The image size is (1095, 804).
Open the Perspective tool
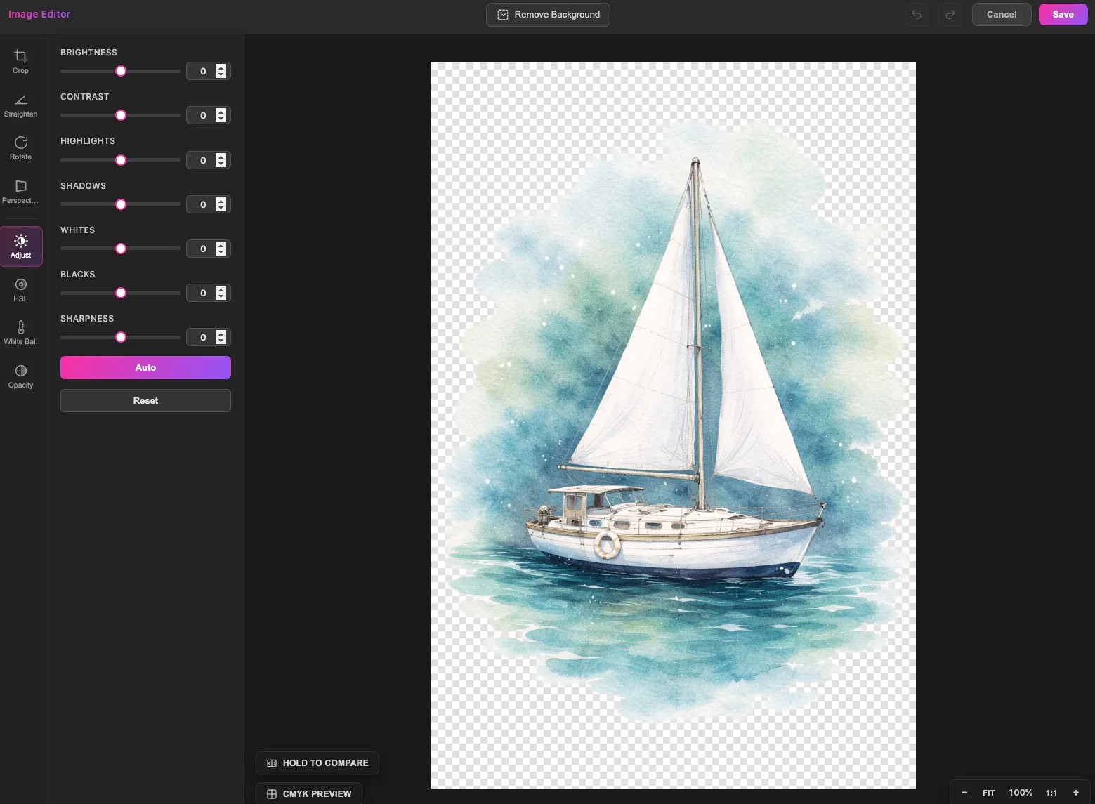click(x=20, y=192)
